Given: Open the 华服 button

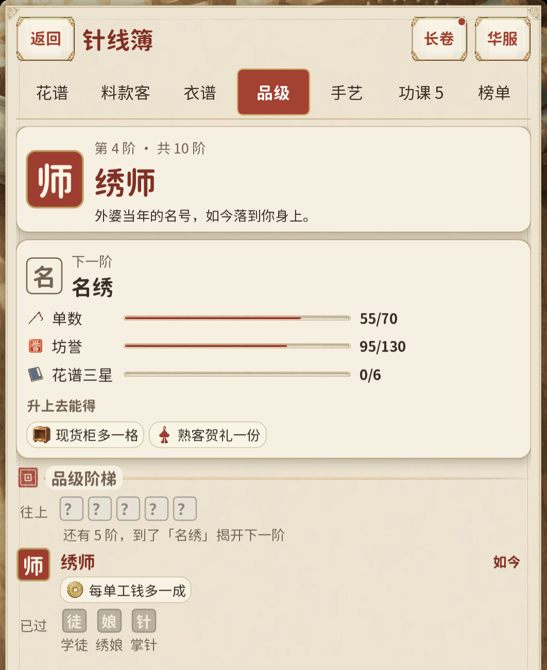Looking at the screenshot, I should [x=503, y=39].
